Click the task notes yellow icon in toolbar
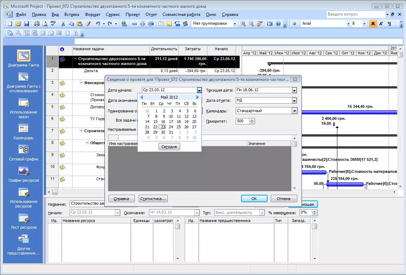Screen dimensions: 406x275 pyautogui.click(x=169, y=24)
